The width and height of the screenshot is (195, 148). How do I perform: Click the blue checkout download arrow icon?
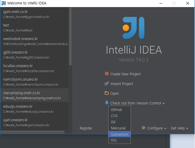[x=107, y=103]
